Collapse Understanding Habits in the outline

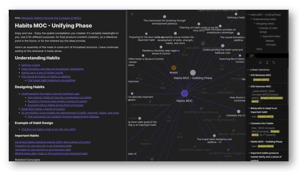tap(251, 19)
